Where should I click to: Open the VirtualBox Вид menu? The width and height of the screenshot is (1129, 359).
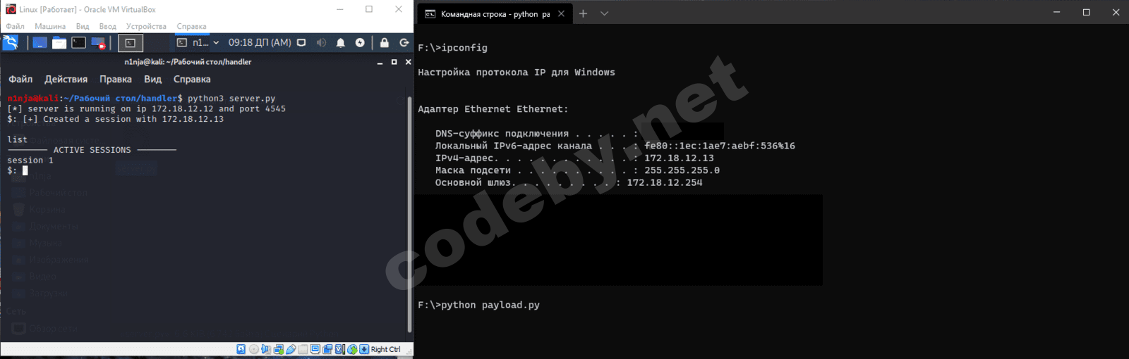(x=83, y=27)
